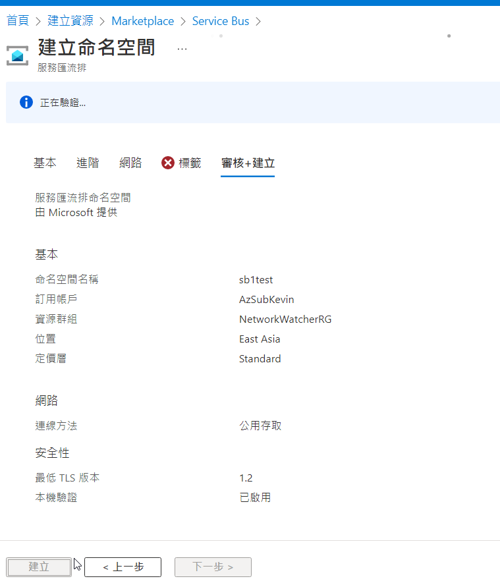
Task: Navigate to Marketplace breadcrumb
Action: [143, 21]
